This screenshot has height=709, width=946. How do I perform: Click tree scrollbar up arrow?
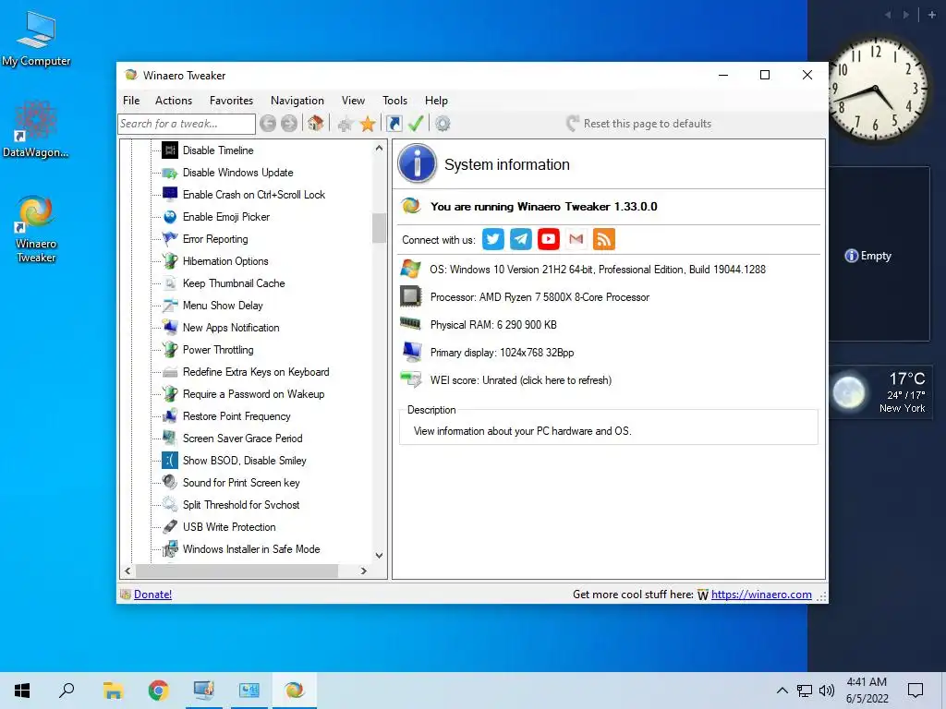pyautogui.click(x=379, y=148)
